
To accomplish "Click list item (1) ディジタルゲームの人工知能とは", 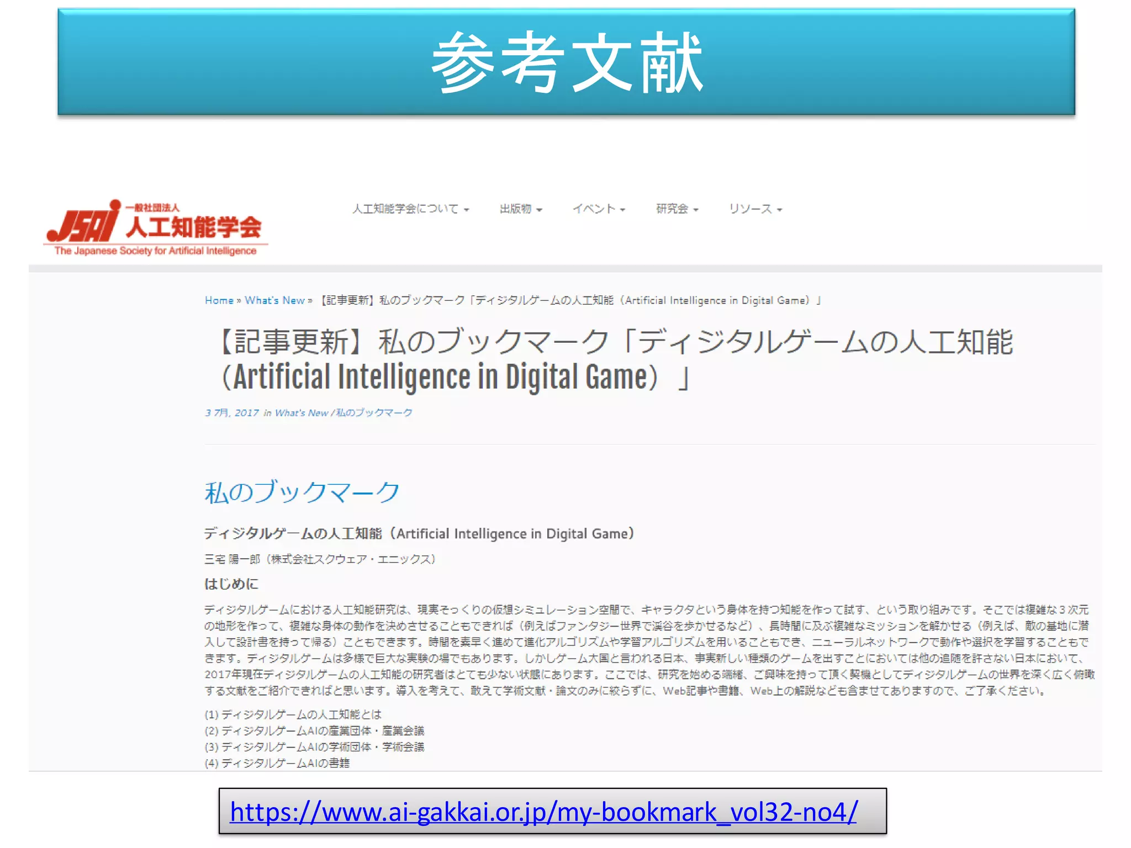I will [x=293, y=714].
